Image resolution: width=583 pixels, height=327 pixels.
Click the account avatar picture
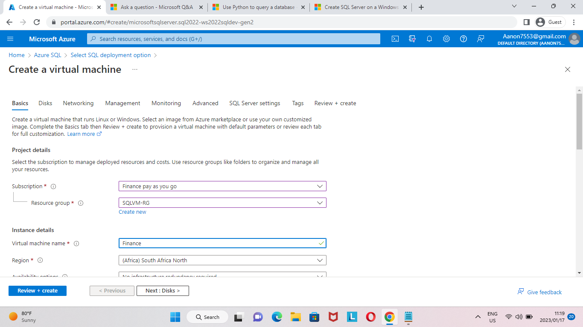point(574,39)
